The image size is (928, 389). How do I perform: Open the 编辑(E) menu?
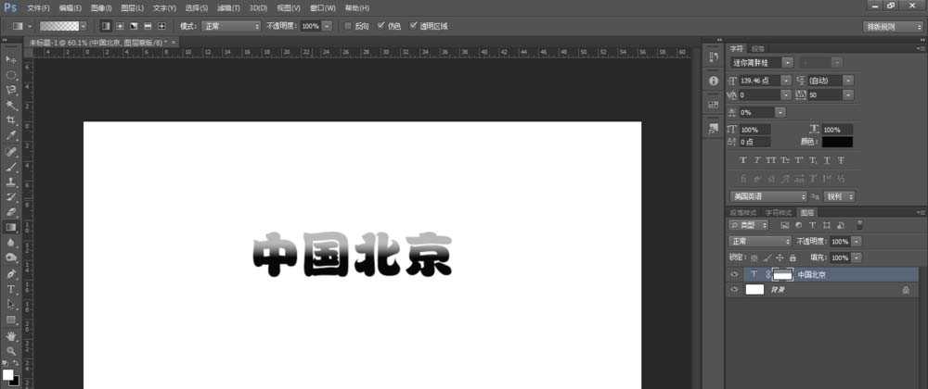point(70,8)
